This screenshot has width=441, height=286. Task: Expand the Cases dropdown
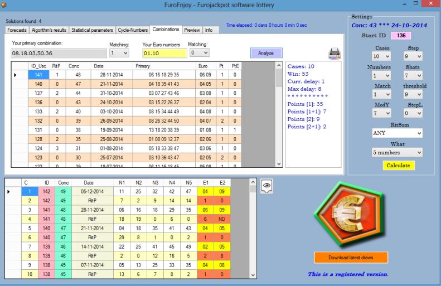(x=381, y=56)
